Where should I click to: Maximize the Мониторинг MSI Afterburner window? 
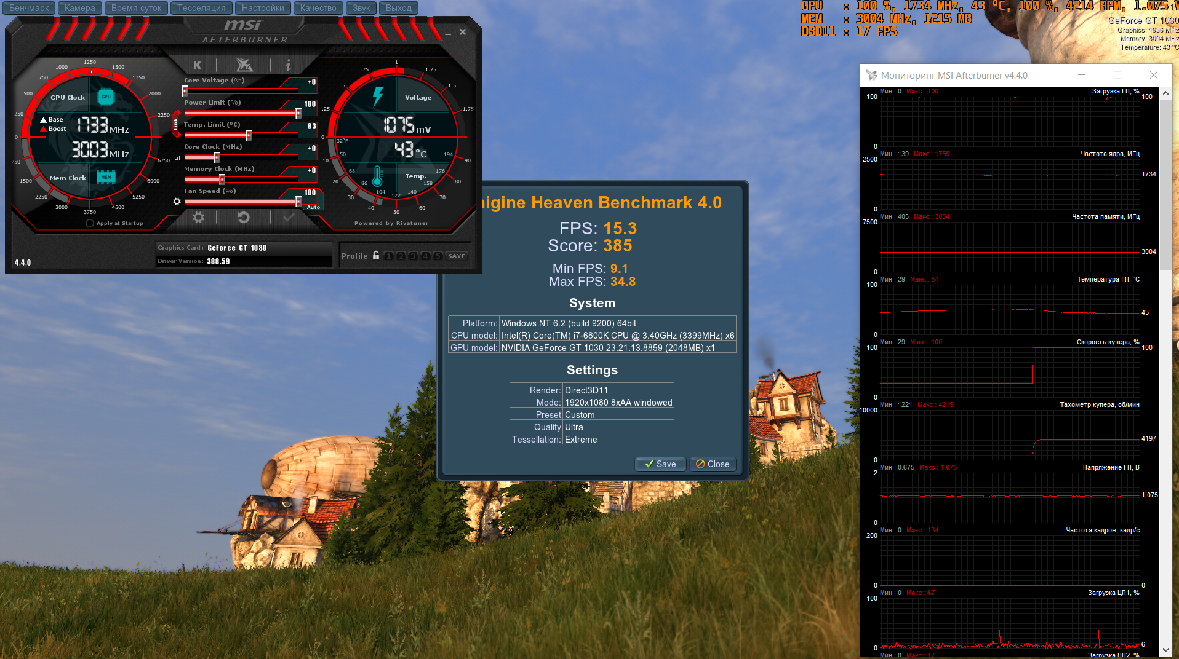point(1117,75)
